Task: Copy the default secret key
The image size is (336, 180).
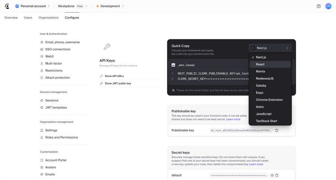Action: click(277, 175)
